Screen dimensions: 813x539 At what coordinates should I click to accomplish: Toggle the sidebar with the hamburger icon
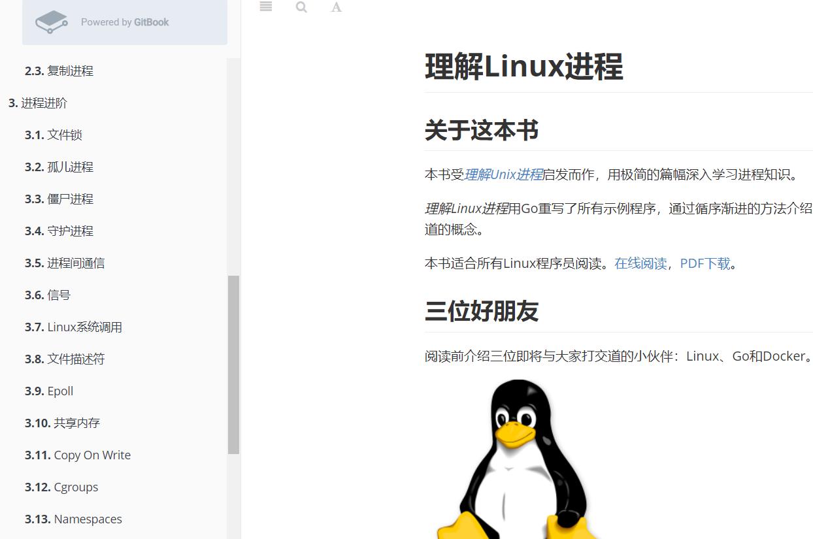265,7
